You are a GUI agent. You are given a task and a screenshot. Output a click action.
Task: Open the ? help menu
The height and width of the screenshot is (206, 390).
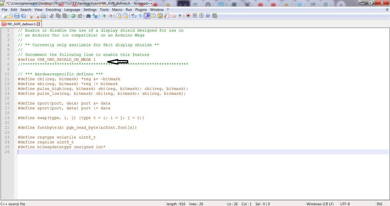point(168,9)
